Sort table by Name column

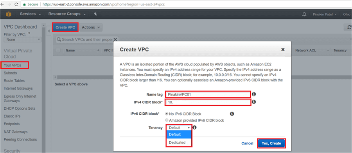click(70, 50)
